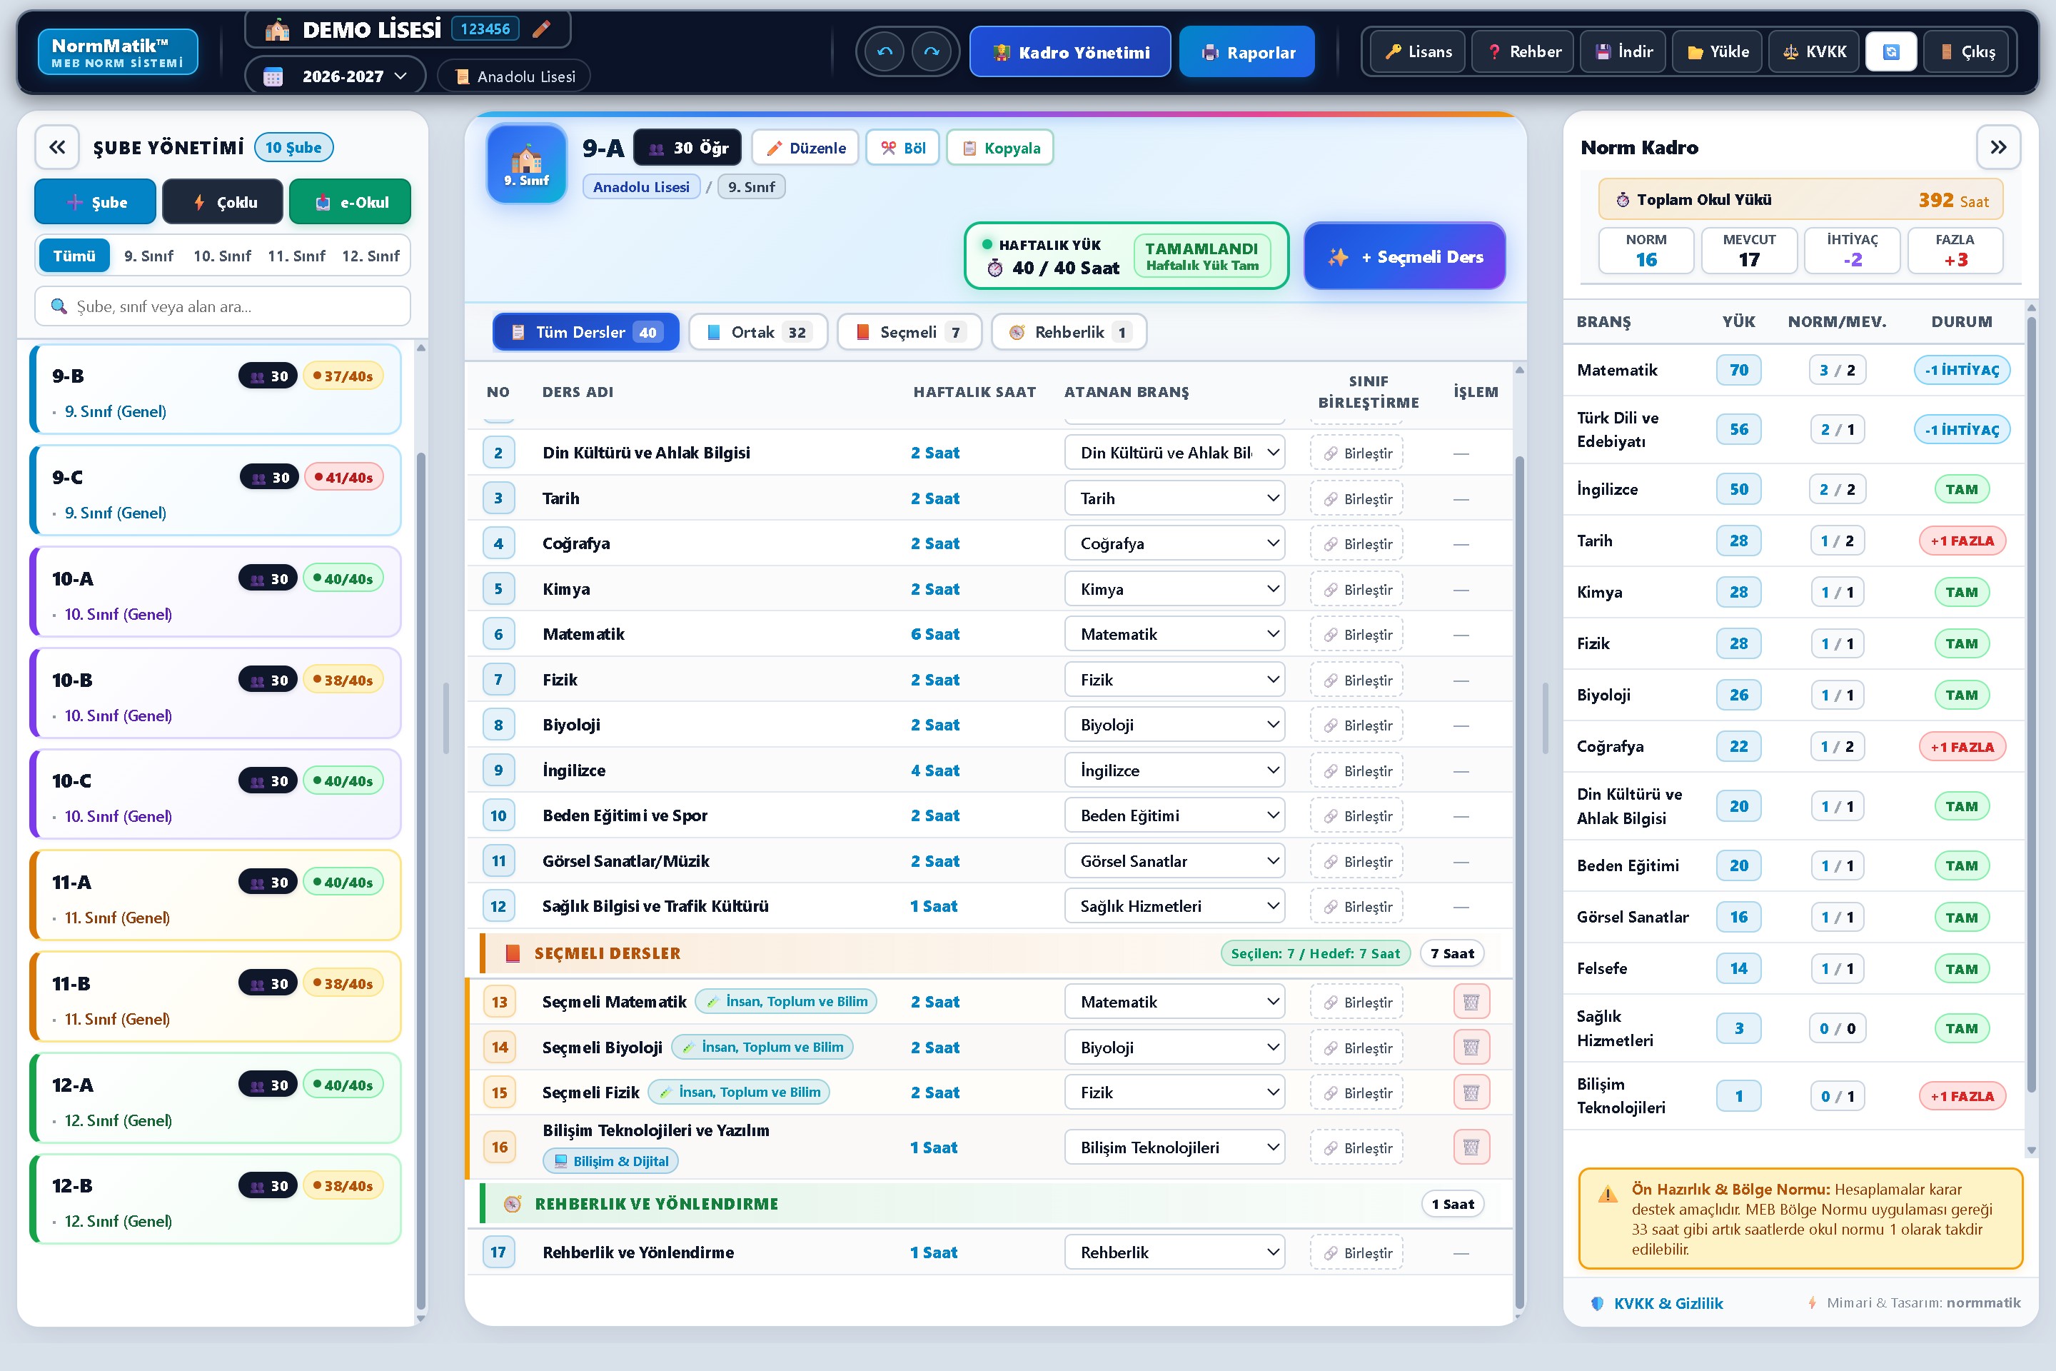Viewport: 2056px width, 1371px height.
Task: Filter branches by Tümü
Action: pos(74,256)
